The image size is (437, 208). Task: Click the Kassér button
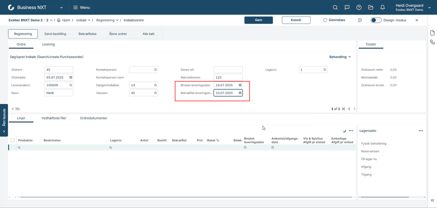click(296, 20)
